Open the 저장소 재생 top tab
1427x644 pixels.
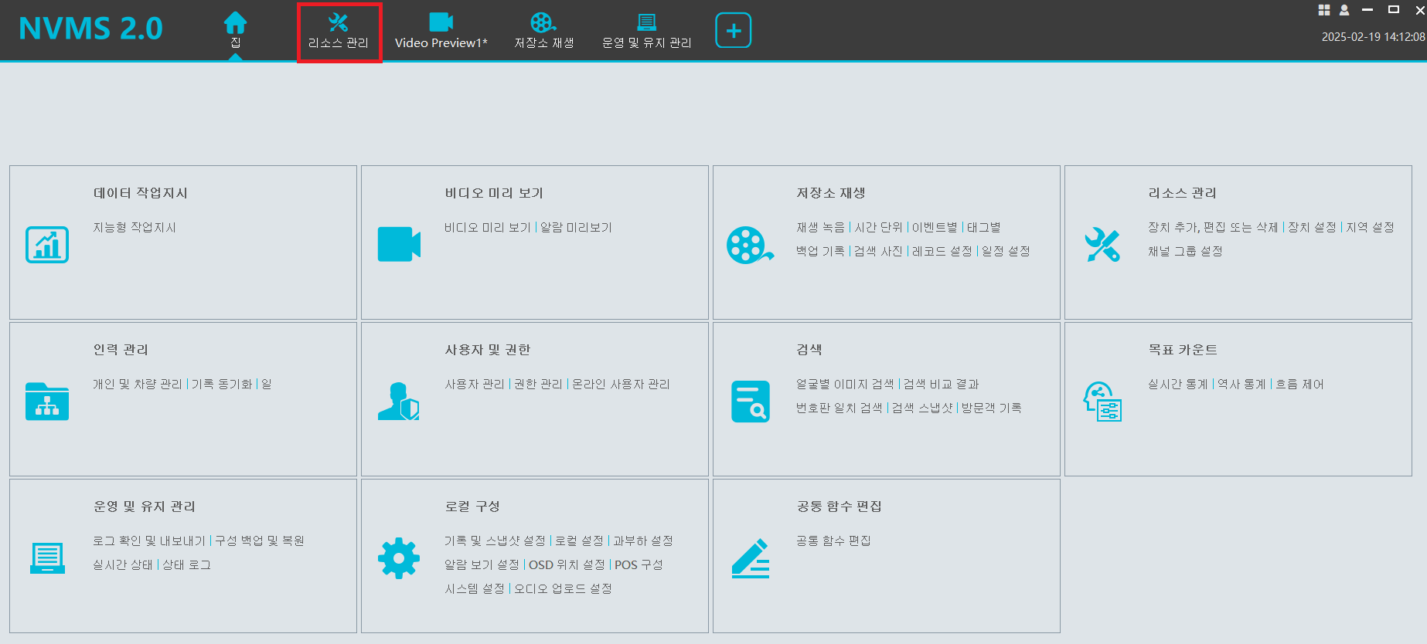click(544, 31)
